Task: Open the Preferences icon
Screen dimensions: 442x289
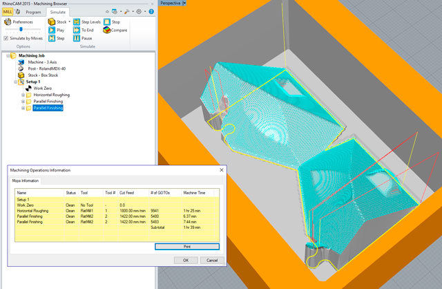Action: pyautogui.click(x=8, y=21)
